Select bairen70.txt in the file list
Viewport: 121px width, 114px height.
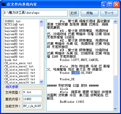14,47
